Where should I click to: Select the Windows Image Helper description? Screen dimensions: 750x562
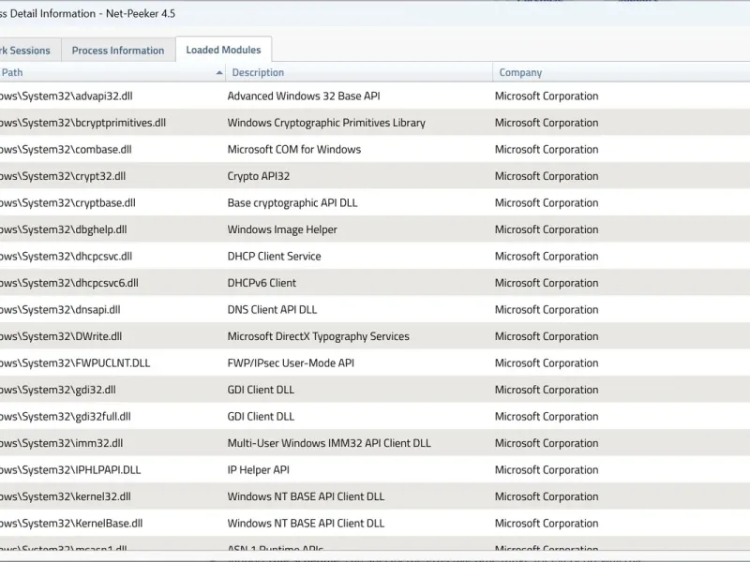coord(282,229)
